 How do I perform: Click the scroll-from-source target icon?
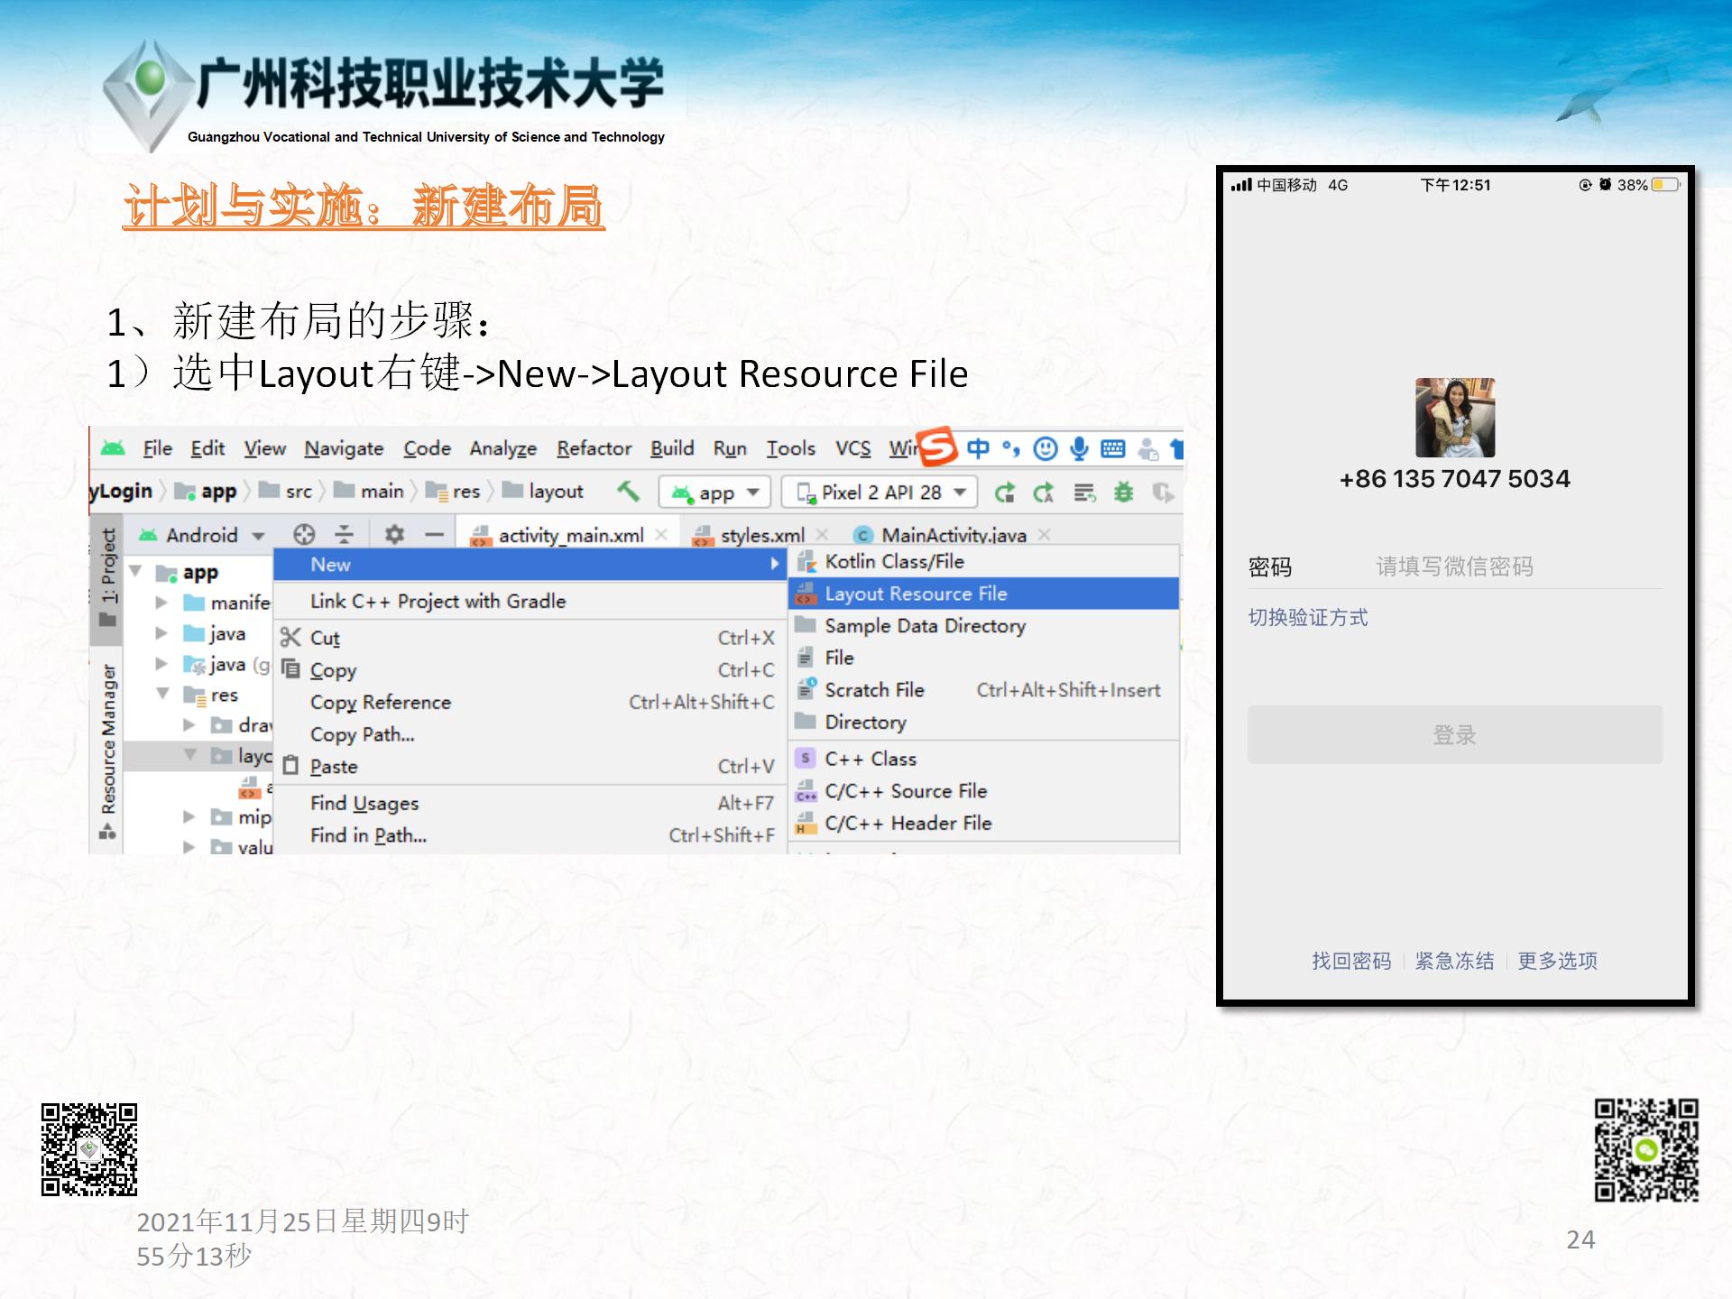304,535
